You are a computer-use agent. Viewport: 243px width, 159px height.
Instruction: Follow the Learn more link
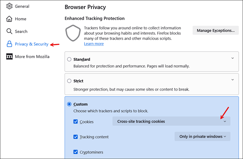pos(94,44)
